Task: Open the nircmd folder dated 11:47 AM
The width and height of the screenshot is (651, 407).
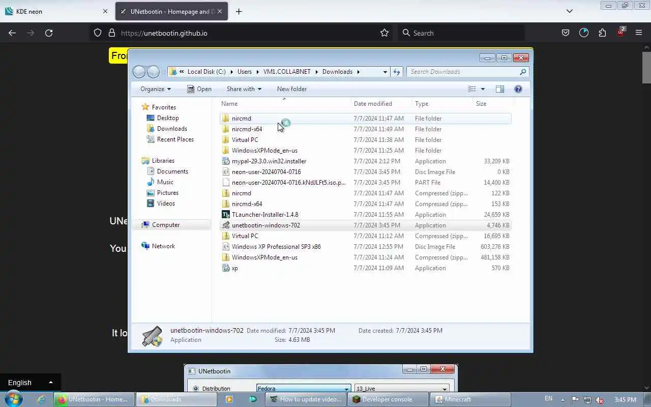Action: (x=365, y=119)
